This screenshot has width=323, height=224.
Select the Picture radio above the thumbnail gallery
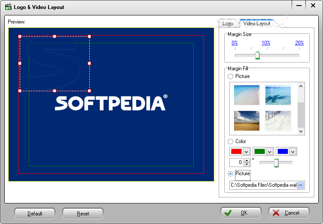(231, 76)
